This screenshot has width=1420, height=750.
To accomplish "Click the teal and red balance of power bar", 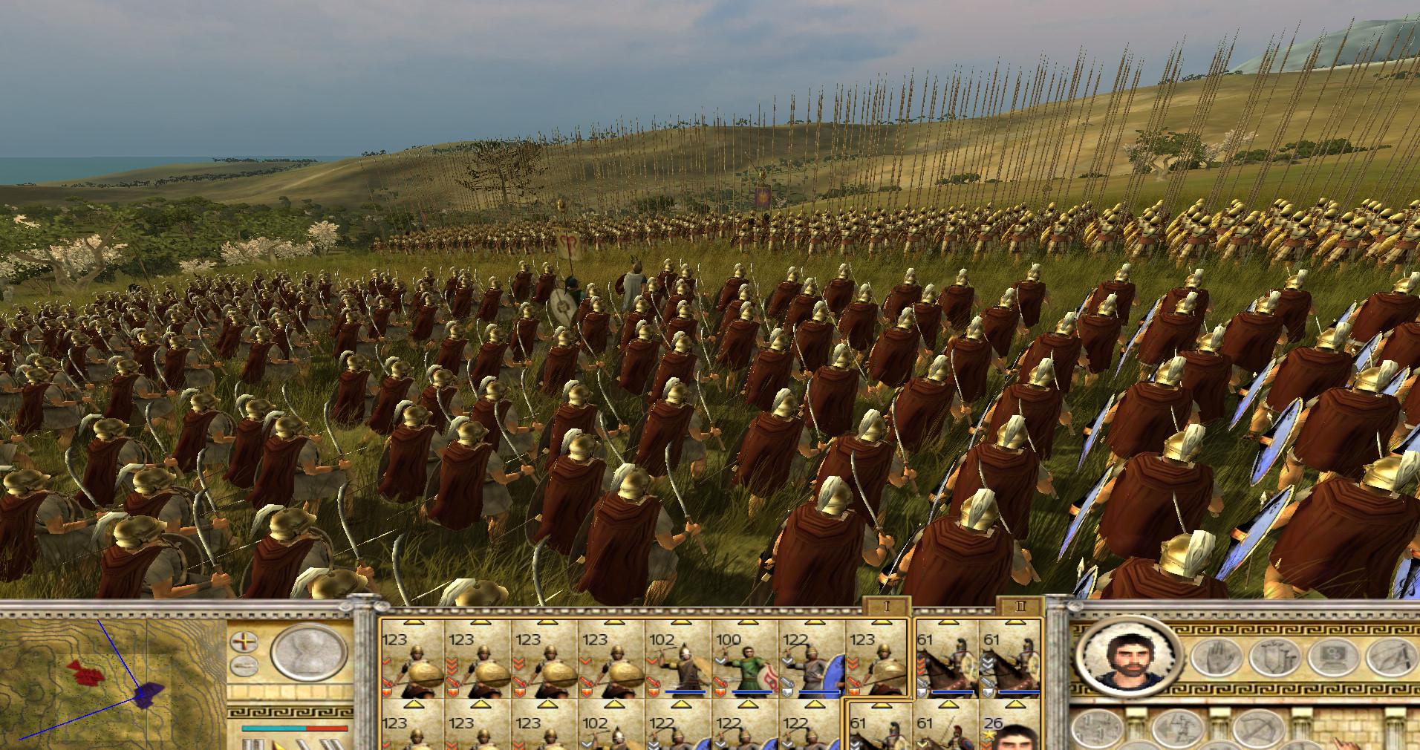I will [x=295, y=728].
